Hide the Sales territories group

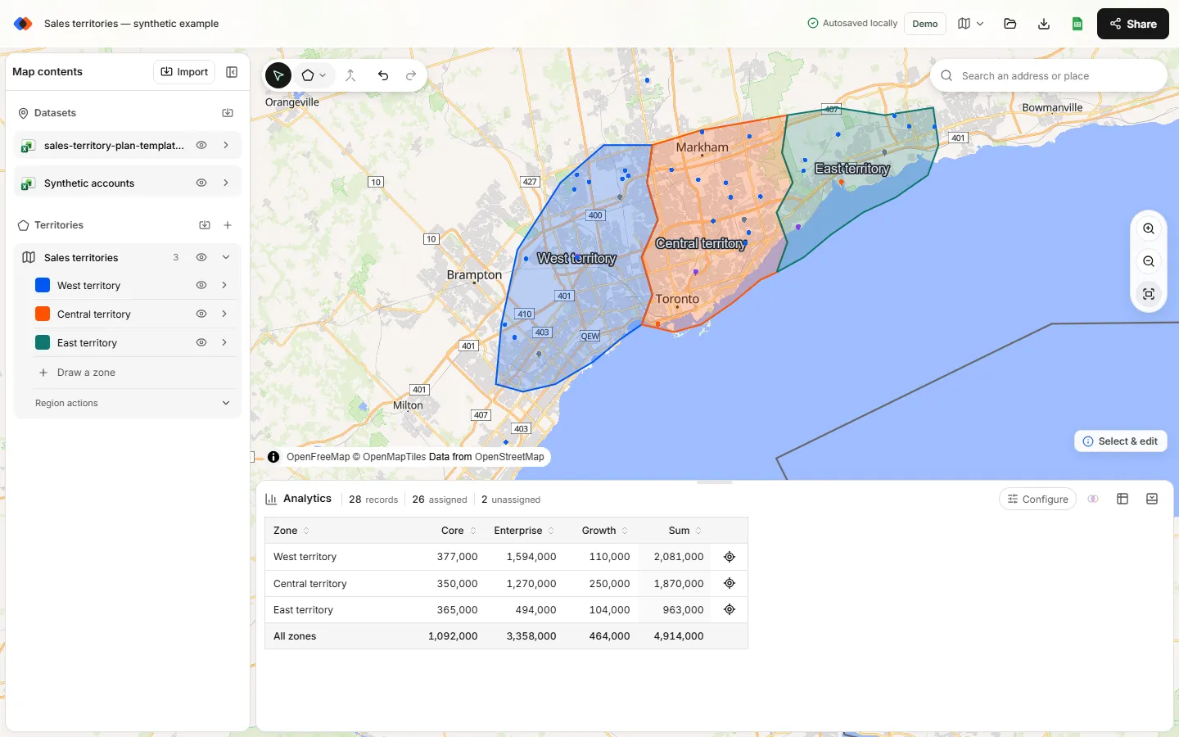pyautogui.click(x=201, y=257)
